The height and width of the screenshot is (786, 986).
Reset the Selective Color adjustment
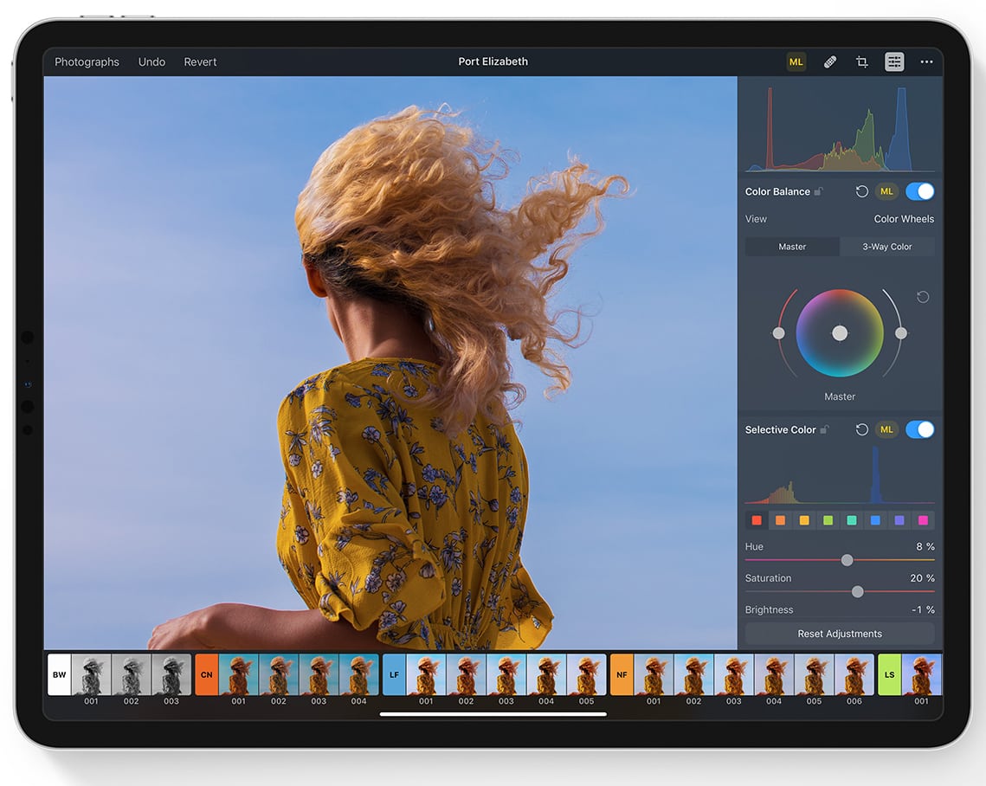pos(861,430)
